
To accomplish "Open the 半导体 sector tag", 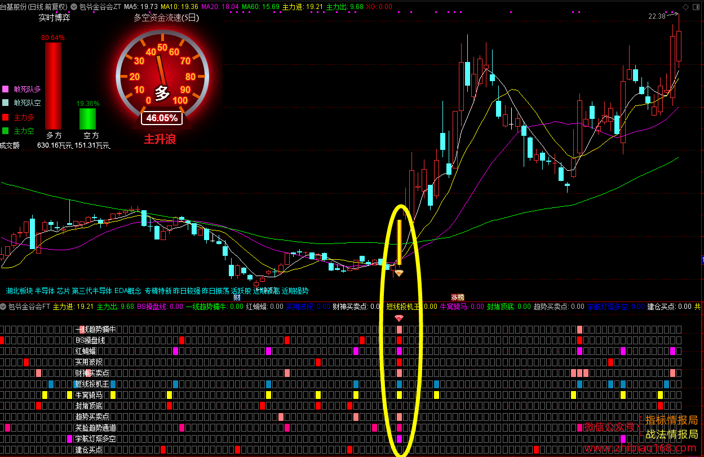I will pos(45,291).
